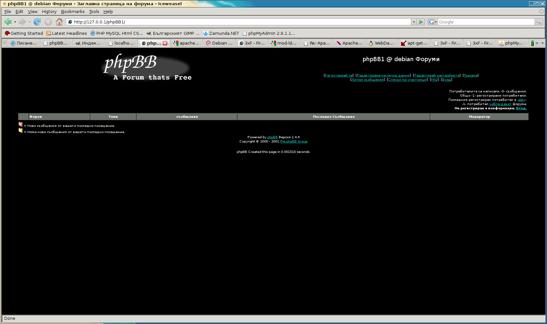This screenshot has width=547, height=324.
Task: Click the green Go arrow beside the address bar
Action: tap(421, 22)
